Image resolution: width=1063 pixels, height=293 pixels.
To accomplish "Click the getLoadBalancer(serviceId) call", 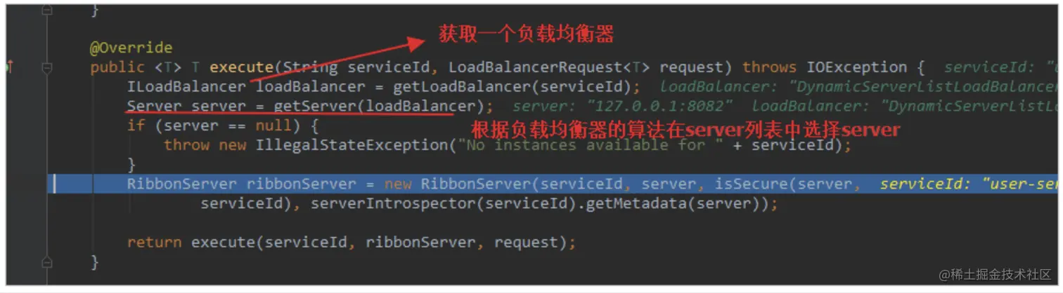I will coord(456,87).
